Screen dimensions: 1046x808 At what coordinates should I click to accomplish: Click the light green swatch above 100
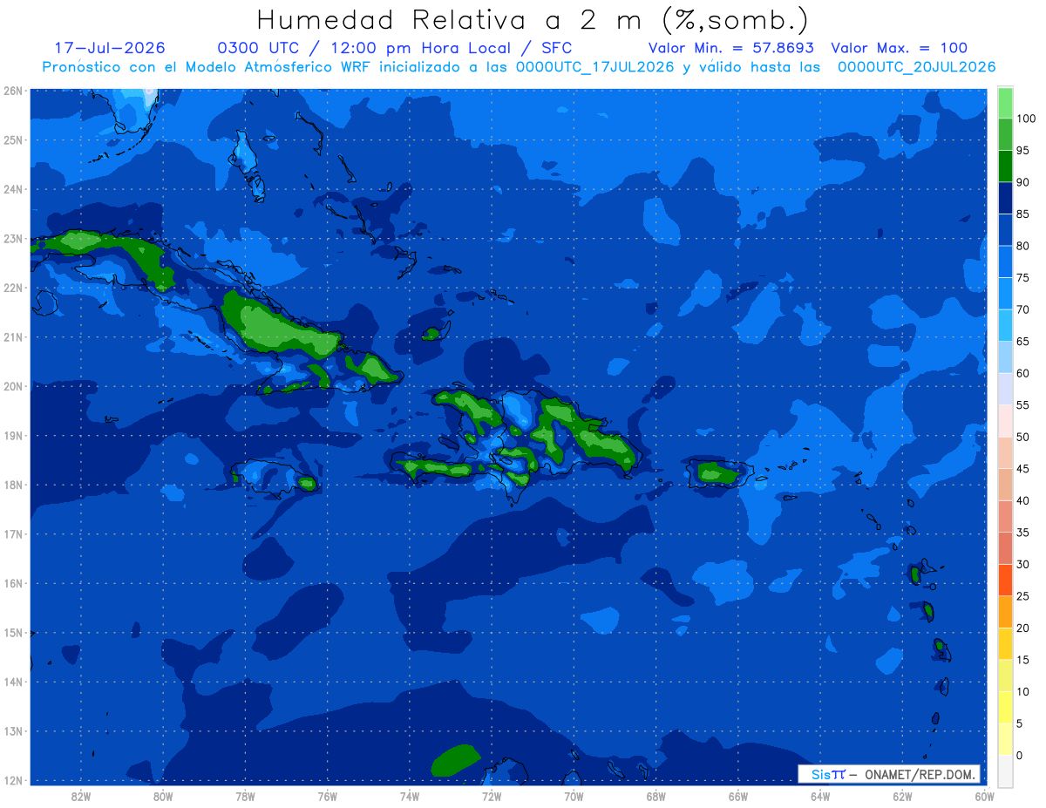[1005, 103]
